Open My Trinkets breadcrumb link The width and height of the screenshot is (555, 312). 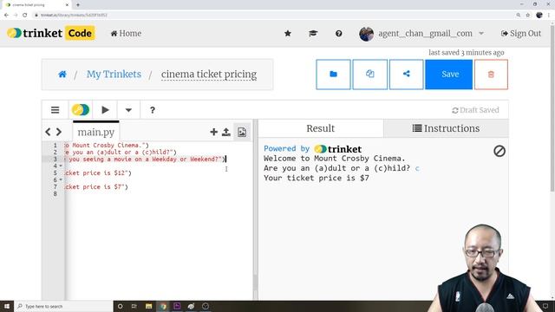click(x=114, y=75)
